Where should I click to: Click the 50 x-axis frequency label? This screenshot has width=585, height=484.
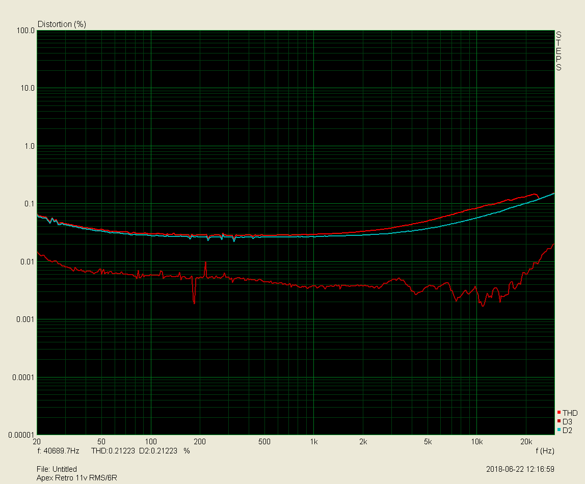click(x=101, y=442)
